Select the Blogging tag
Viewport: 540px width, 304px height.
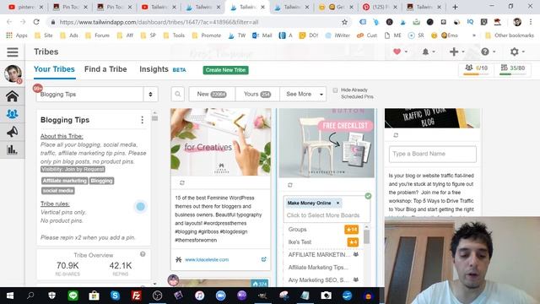pos(101,181)
